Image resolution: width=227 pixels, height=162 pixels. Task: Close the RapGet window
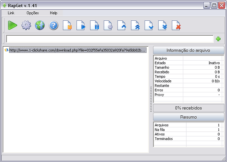[222, 5]
